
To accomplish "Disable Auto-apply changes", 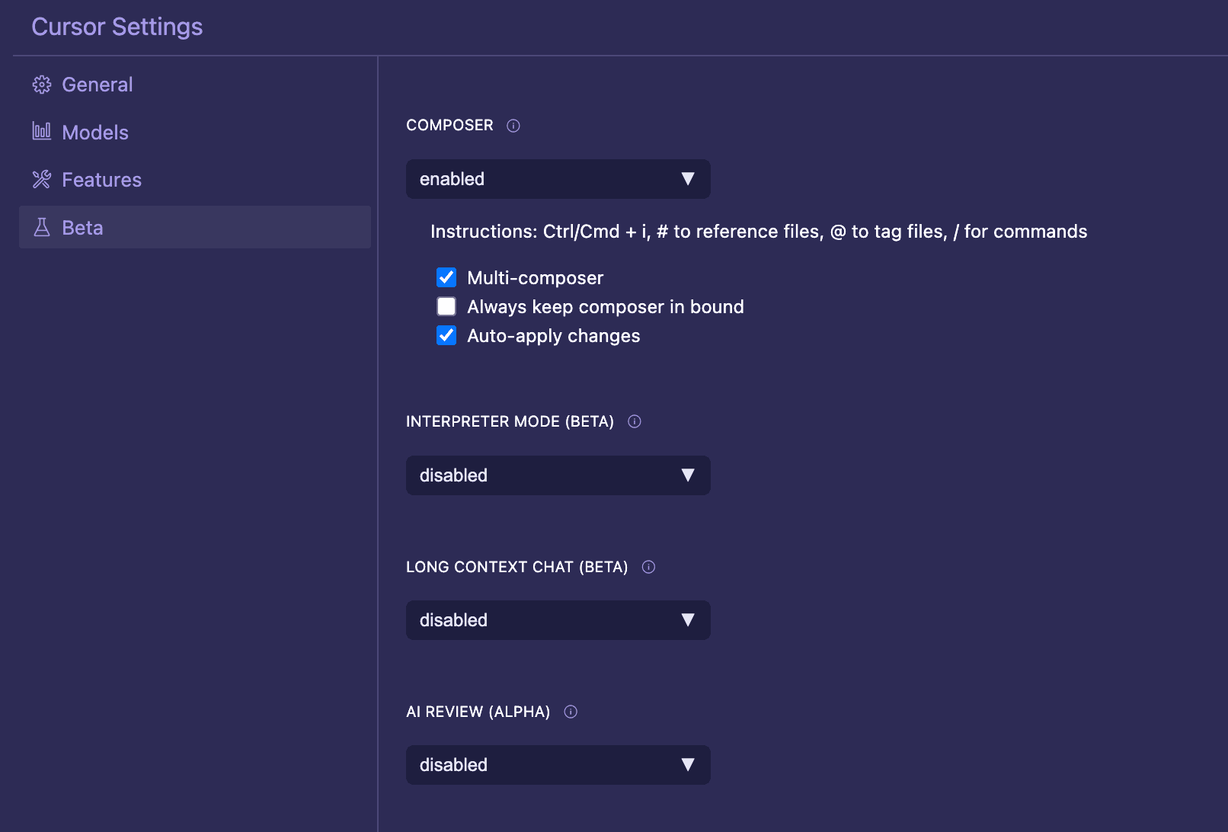I will [x=446, y=335].
